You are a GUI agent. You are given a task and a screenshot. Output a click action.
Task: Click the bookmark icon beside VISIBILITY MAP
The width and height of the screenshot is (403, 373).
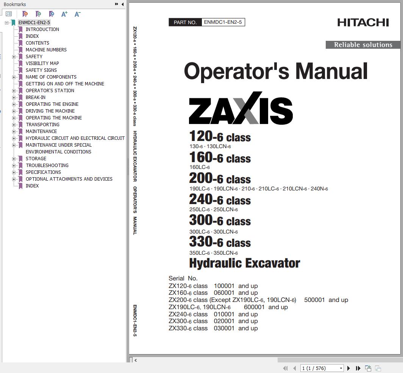20,63
